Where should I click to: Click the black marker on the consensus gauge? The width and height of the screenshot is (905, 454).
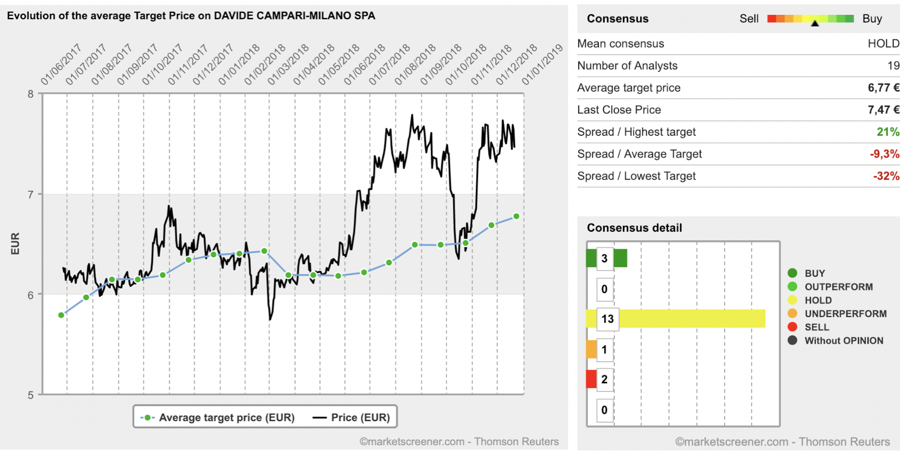[x=815, y=23]
